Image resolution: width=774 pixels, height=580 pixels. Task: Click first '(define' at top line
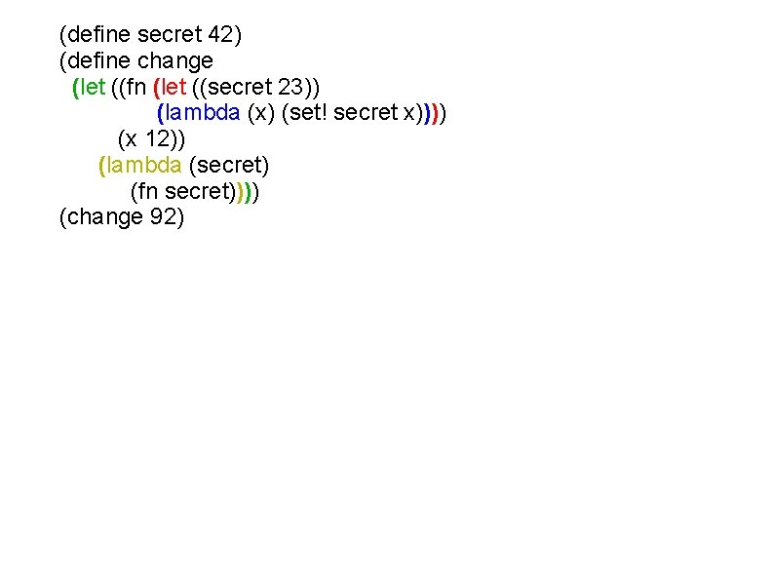pyautogui.click(x=95, y=35)
